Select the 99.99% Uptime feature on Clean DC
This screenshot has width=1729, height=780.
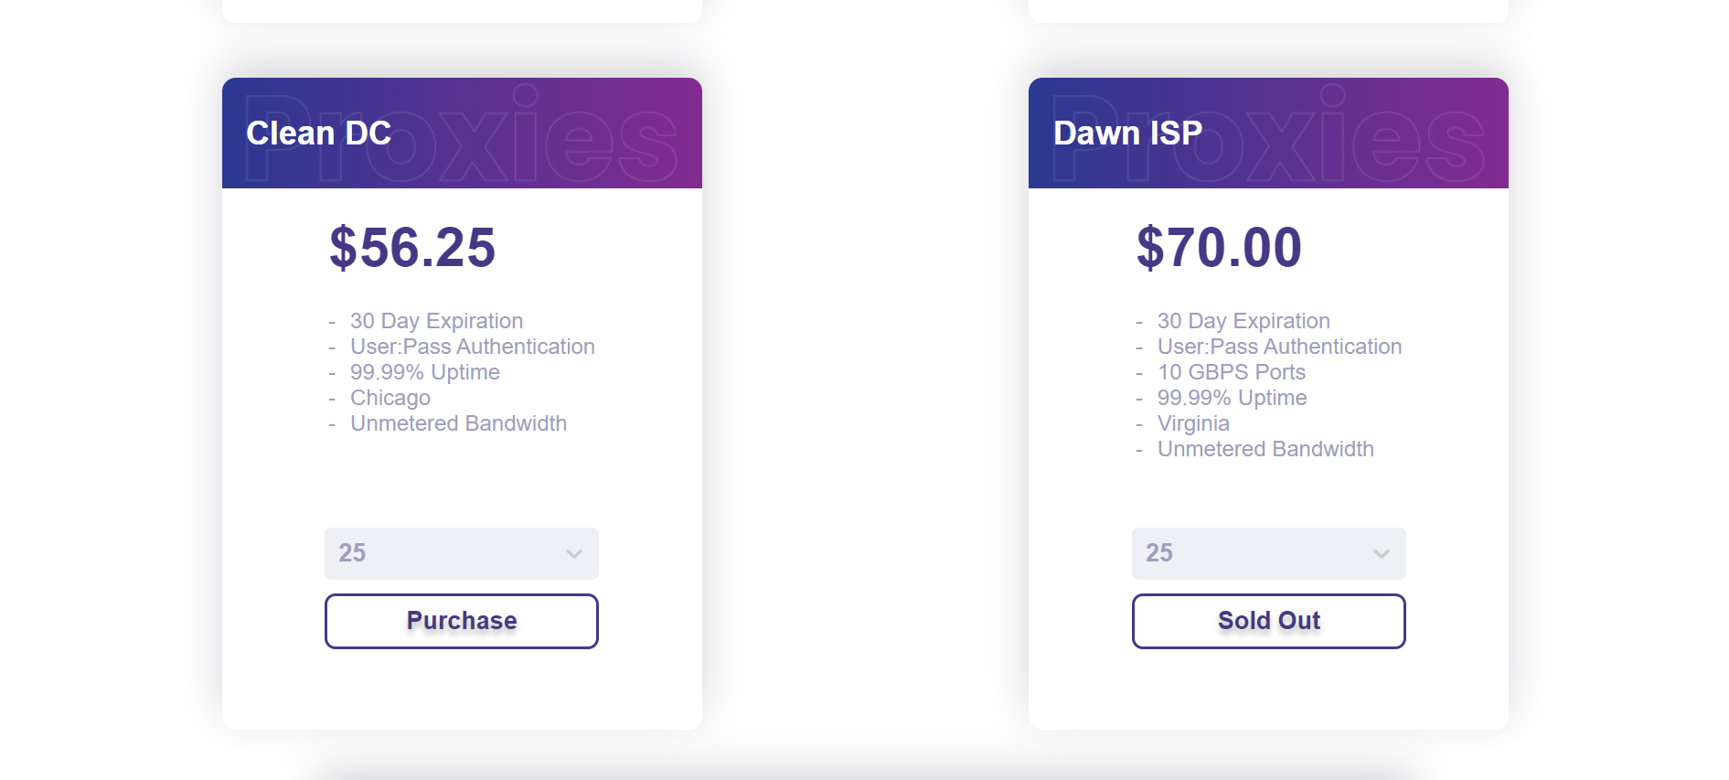click(424, 372)
